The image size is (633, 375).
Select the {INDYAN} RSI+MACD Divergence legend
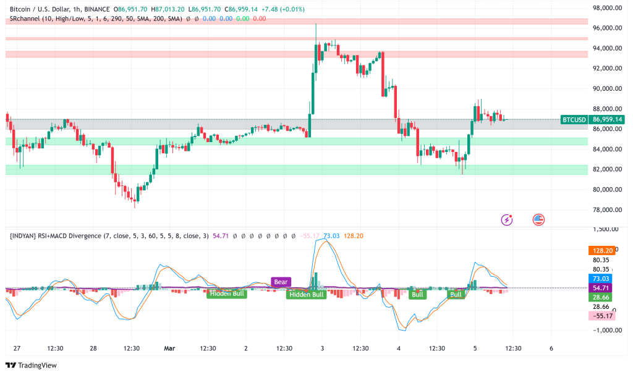pyautogui.click(x=109, y=236)
